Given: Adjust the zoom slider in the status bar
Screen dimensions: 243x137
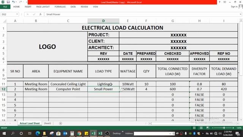Looking at the screenshot, I should coord(224,128).
